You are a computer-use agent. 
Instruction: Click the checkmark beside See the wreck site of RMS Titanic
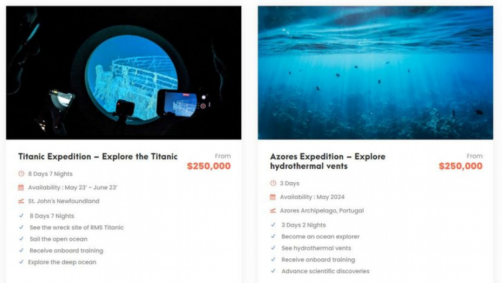pyautogui.click(x=22, y=227)
